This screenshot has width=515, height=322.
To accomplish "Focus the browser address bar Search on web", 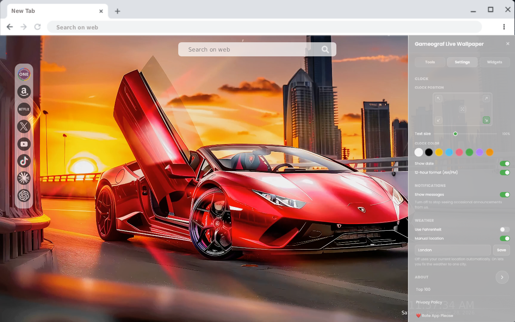I will 264,27.
